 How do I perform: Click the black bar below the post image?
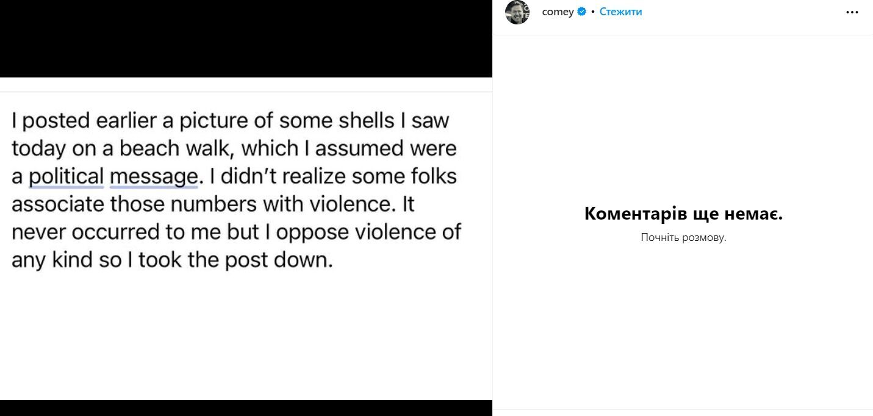pyautogui.click(x=246, y=408)
